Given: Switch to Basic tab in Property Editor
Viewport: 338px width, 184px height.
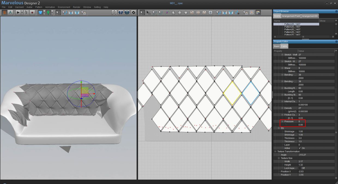Looking at the screenshot, I should (277, 46).
